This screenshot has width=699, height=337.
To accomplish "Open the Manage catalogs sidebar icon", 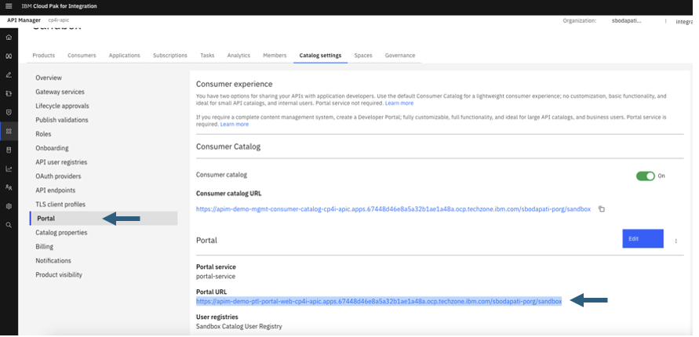I will pyautogui.click(x=9, y=131).
